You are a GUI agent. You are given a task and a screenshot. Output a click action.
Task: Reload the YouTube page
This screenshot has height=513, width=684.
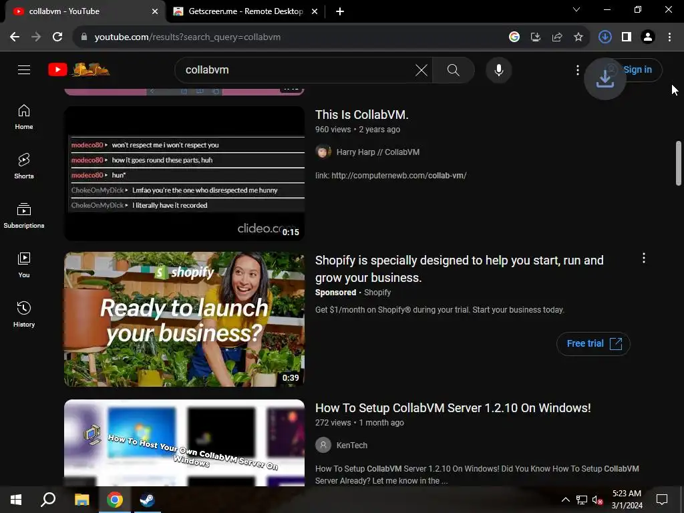pyautogui.click(x=57, y=37)
